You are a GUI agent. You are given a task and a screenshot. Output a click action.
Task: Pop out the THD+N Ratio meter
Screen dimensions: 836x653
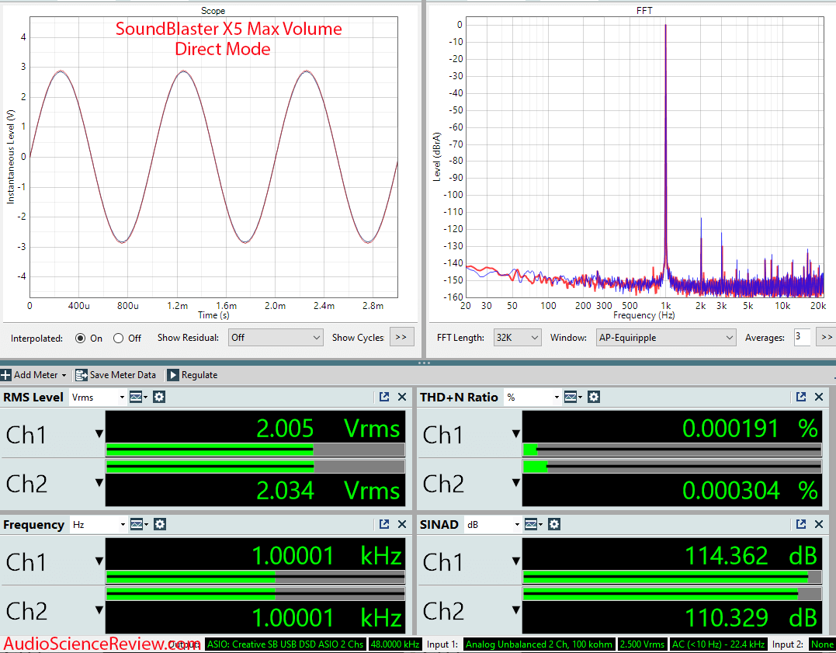pos(801,397)
